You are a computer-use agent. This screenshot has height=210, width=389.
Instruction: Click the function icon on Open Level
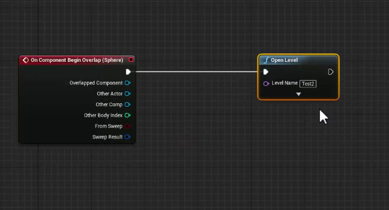tap(267, 60)
